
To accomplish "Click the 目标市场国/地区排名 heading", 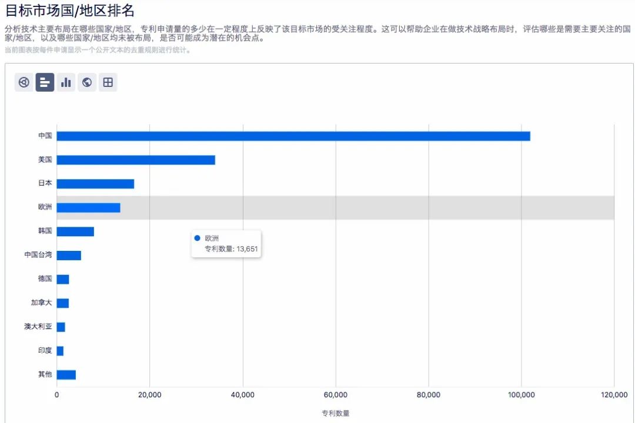I will click(x=70, y=10).
